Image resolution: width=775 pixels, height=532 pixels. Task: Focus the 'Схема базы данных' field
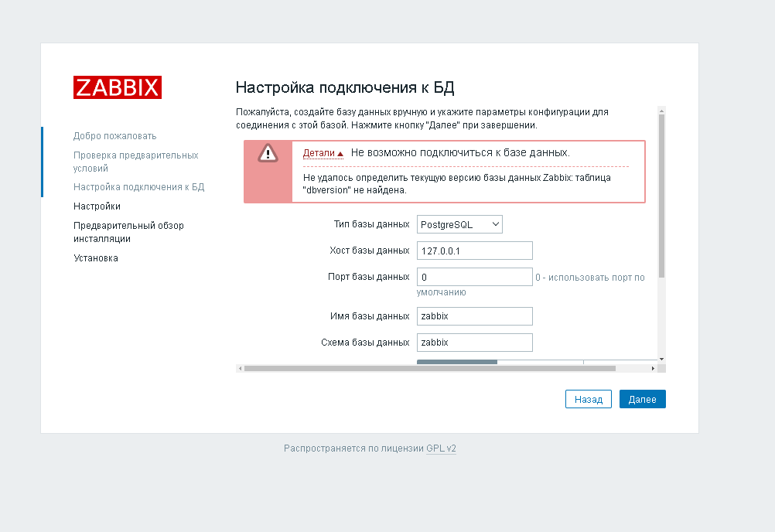pyautogui.click(x=474, y=343)
